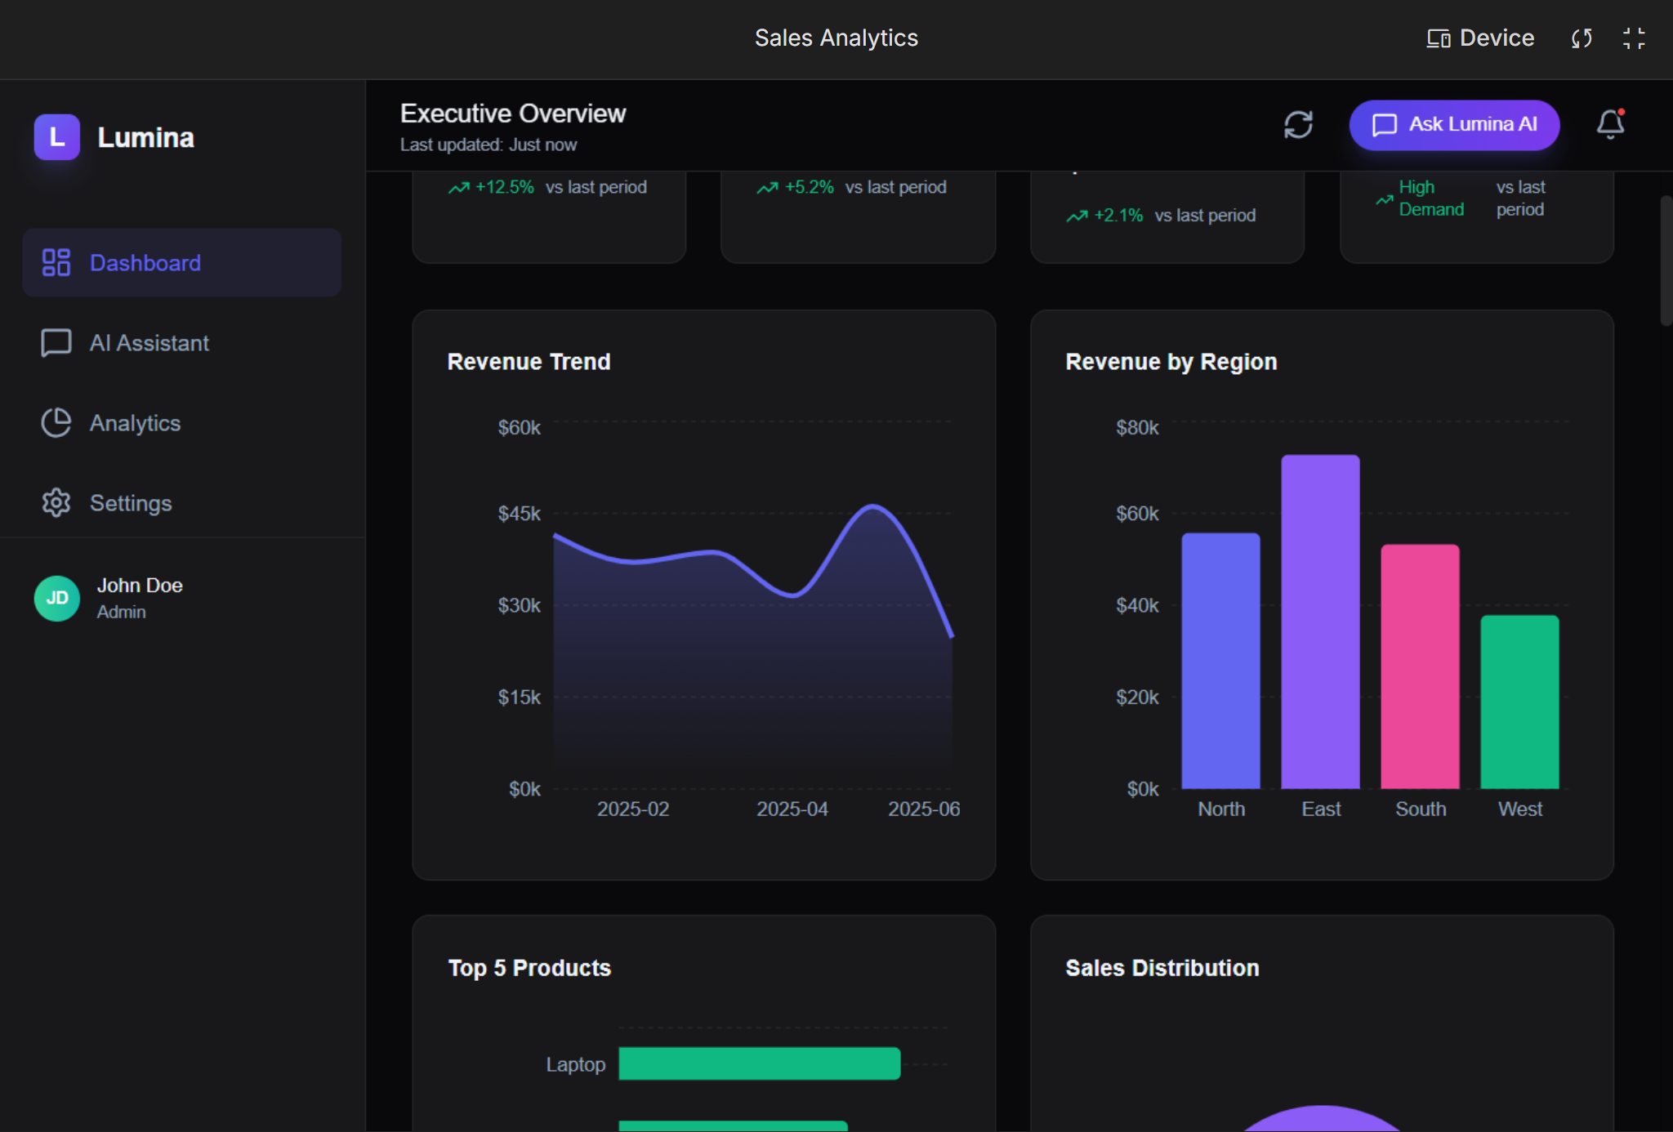Go to the Analytics page

(x=135, y=423)
